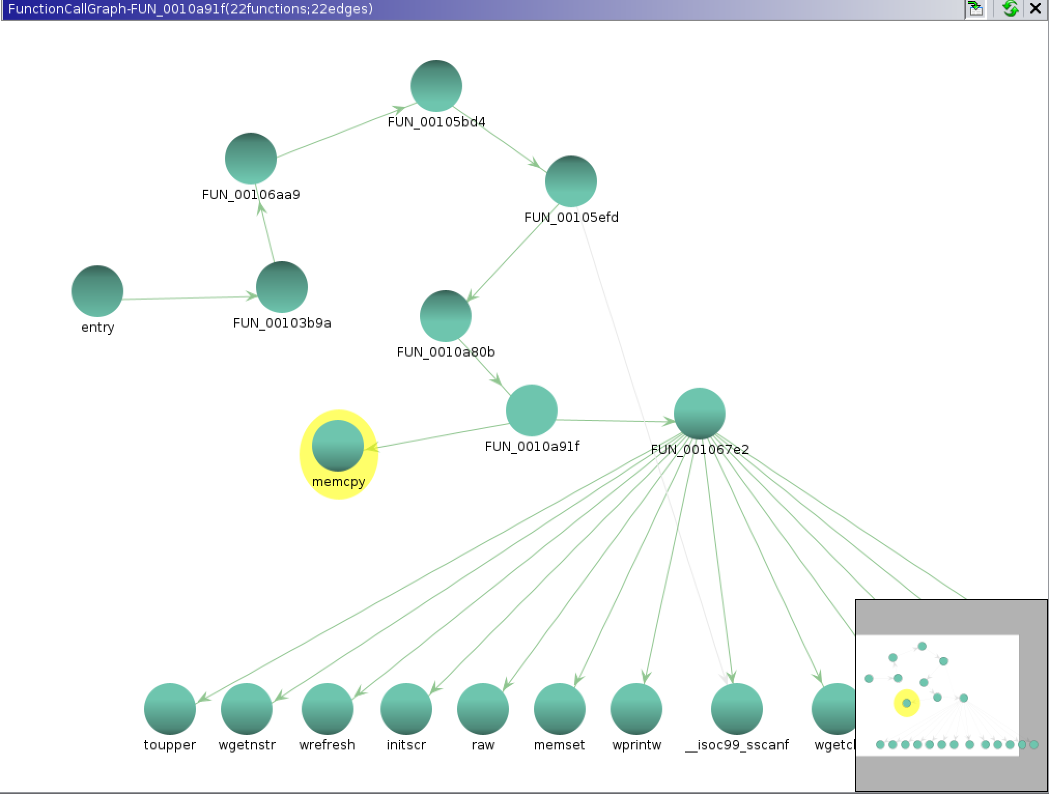Click the FUN_00103b9a node
The image size is (1049, 794).
point(282,287)
